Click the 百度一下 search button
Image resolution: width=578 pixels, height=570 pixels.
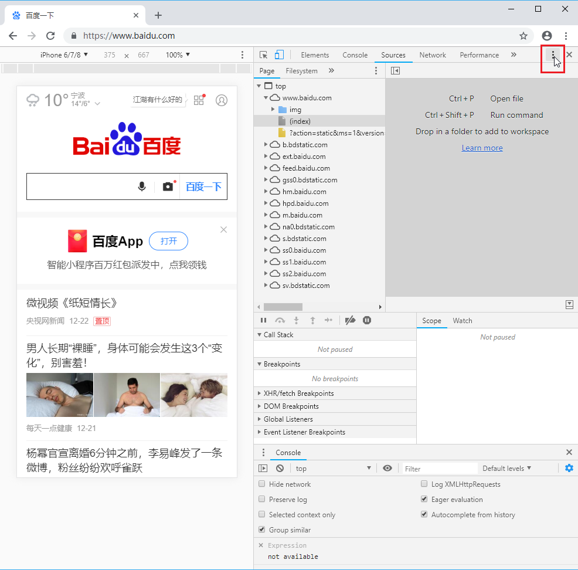click(x=203, y=186)
